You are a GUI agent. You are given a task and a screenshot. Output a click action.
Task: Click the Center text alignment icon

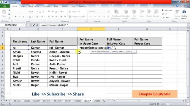coord(53,16)
